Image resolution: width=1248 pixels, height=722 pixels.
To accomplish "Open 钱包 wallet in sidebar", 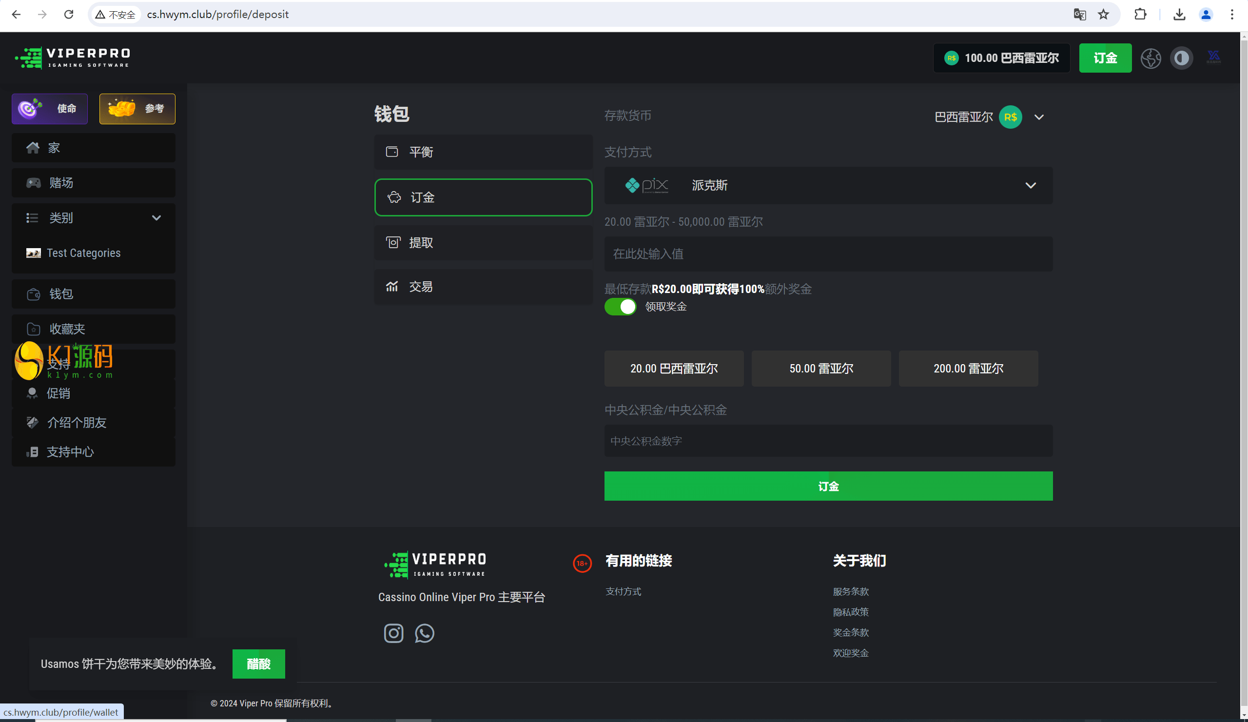I will (94, 294).
